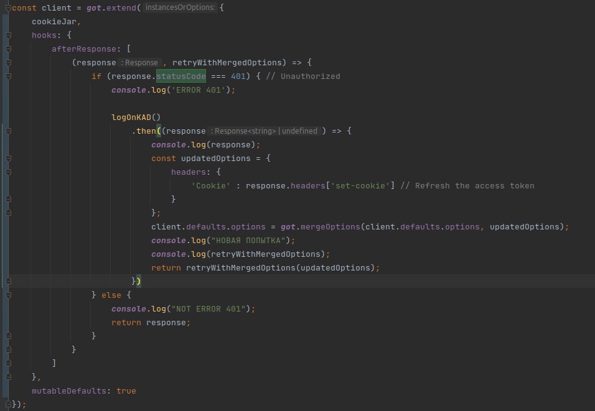Click the 'cookieJar' property
595x411 pixels.
point(54,22)
